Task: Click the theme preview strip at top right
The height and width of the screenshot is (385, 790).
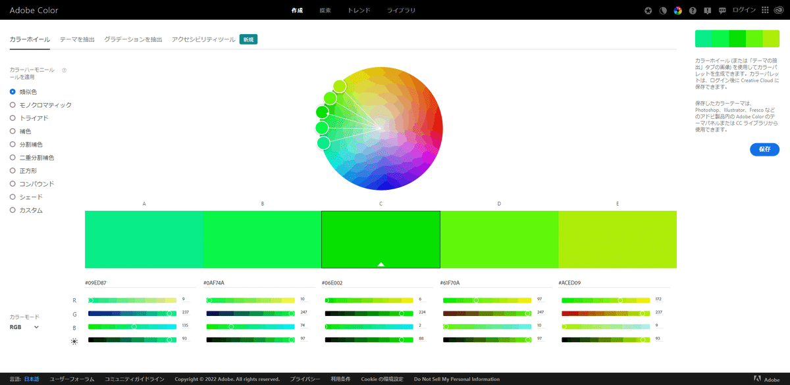Action: click(x=737, y=38)
